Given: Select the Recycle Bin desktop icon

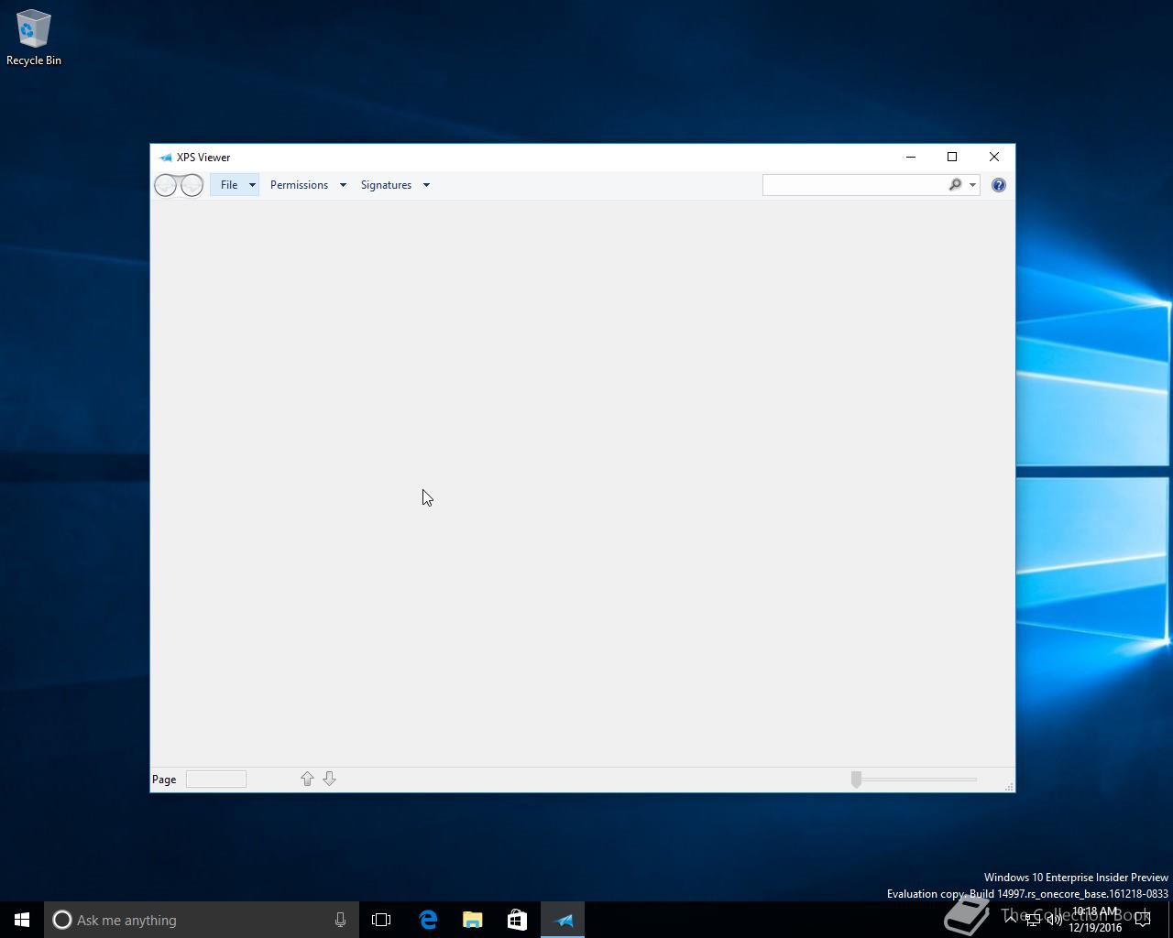Looking at the screenshot, I should (x=34, y=38).
